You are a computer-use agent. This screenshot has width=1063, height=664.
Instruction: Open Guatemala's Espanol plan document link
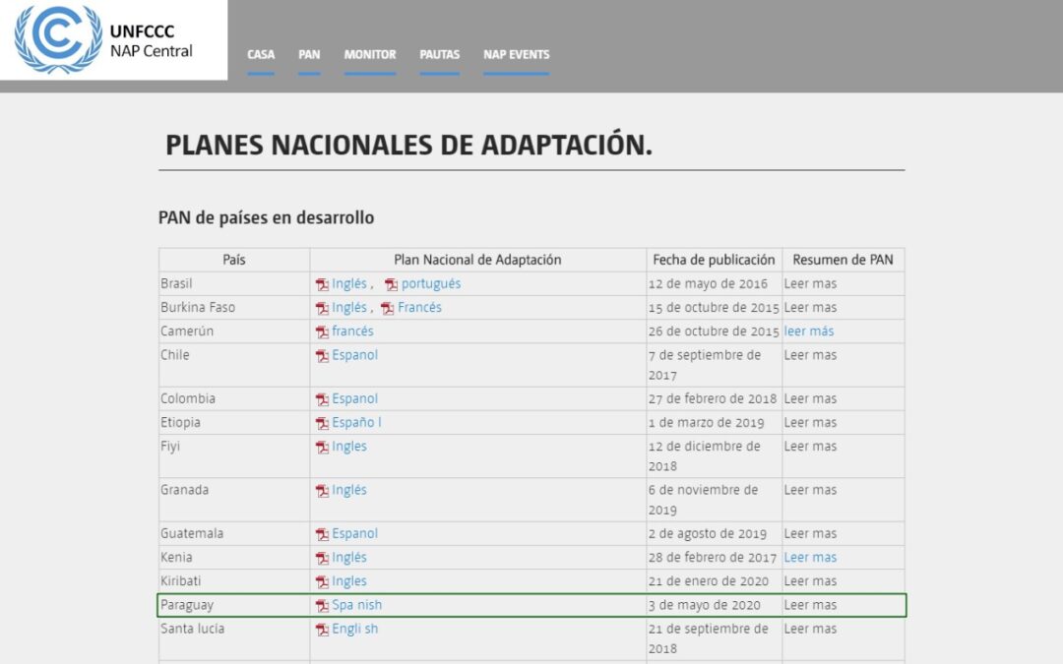coord(354,534)
